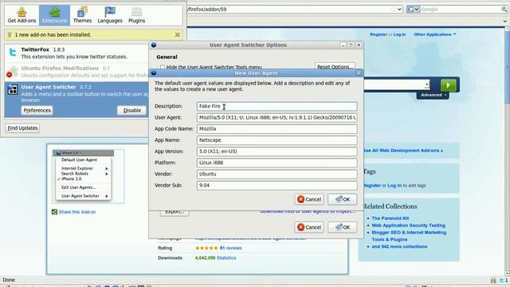Click the Export button in Options

175,213
